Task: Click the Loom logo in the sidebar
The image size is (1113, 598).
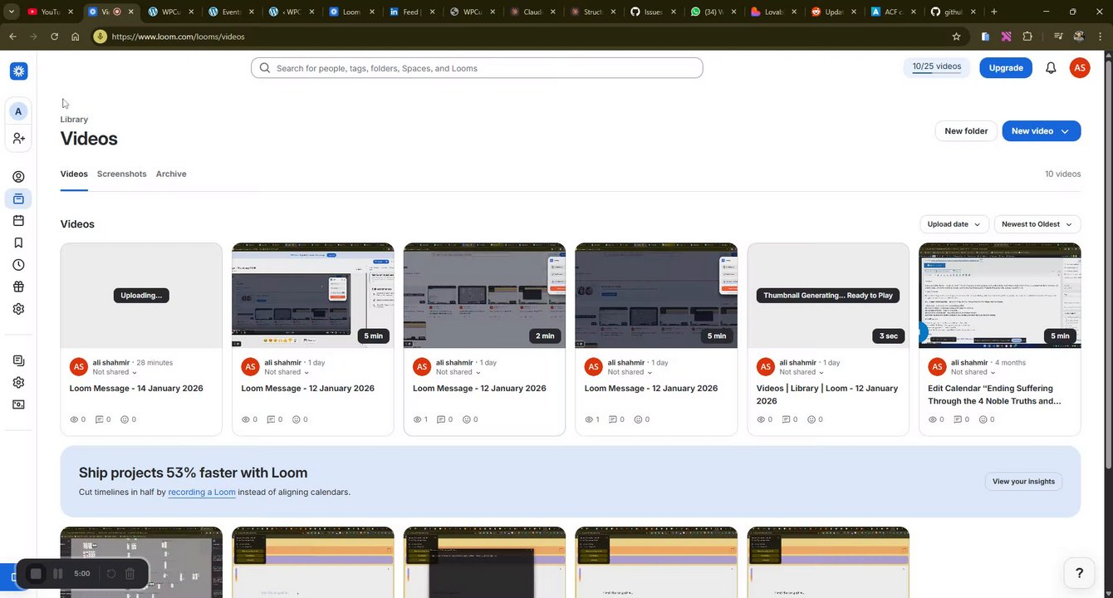Action: click(18, 71)
